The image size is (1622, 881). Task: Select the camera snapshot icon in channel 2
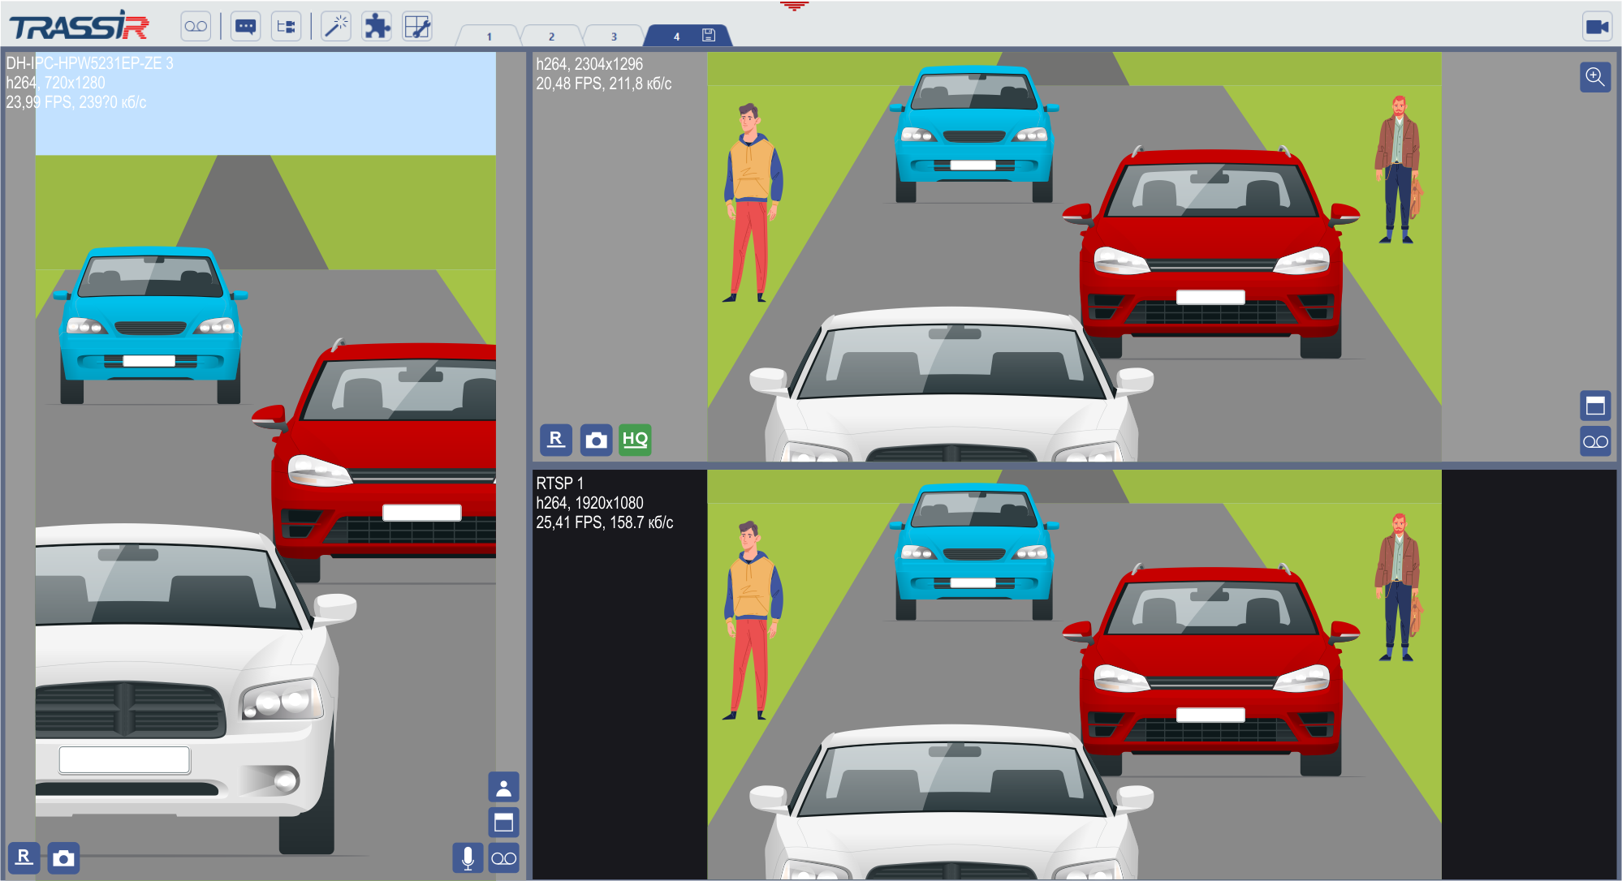pyautogui.click(x=594, y=440)
